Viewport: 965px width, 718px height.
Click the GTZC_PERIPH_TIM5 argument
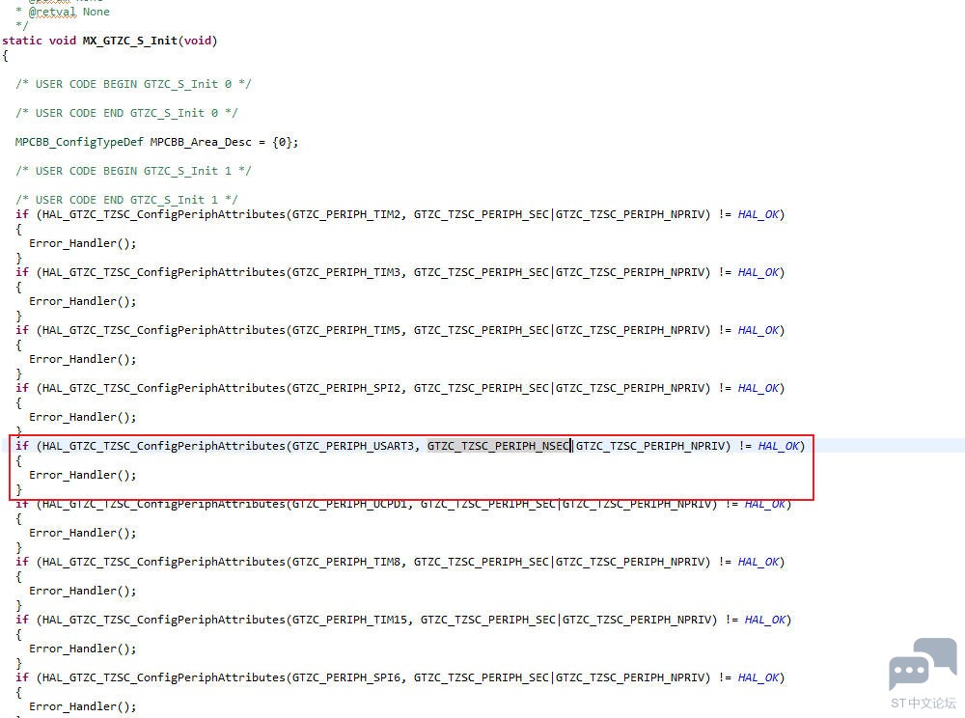pos(345,330)
